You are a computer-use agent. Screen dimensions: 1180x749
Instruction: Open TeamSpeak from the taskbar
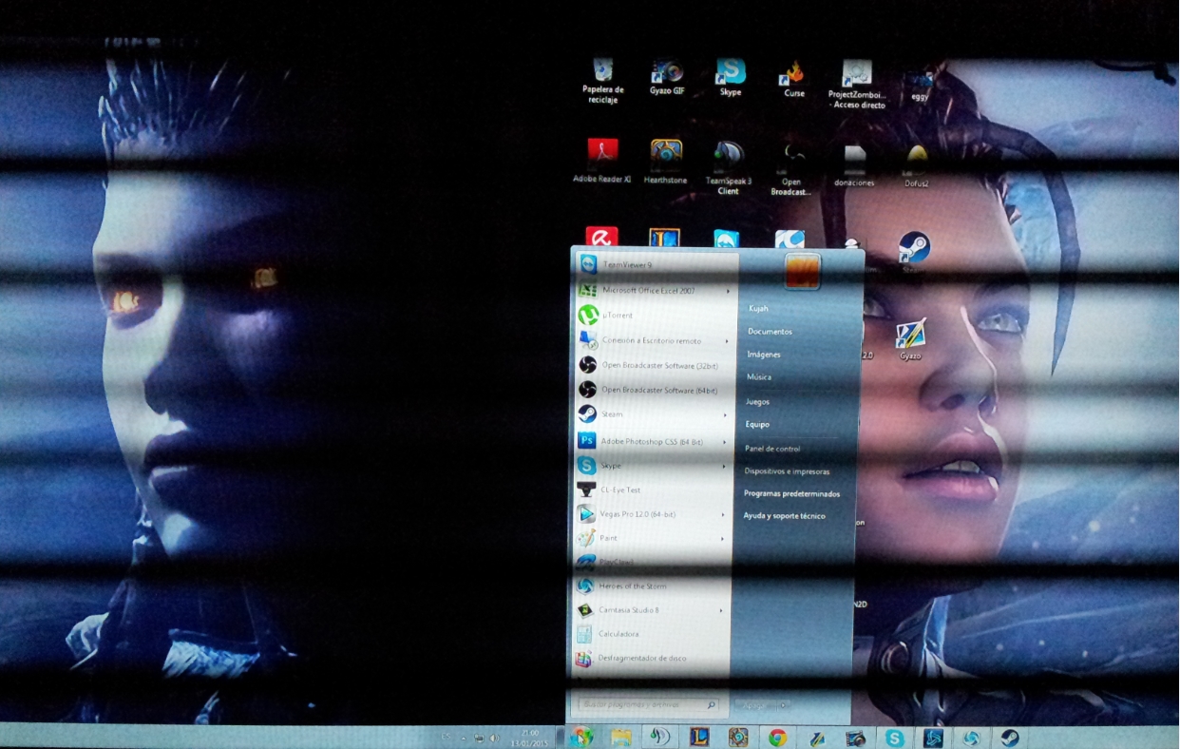658,738
